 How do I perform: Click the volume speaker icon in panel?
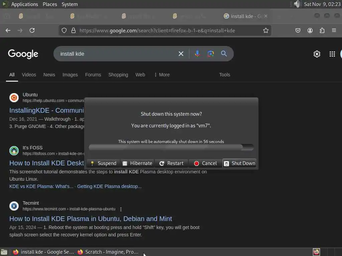tap(297, 4)
